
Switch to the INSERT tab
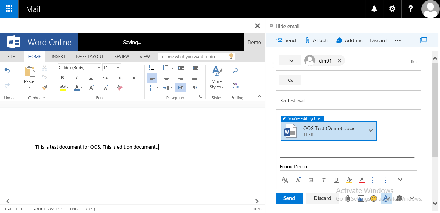[58, 56]
